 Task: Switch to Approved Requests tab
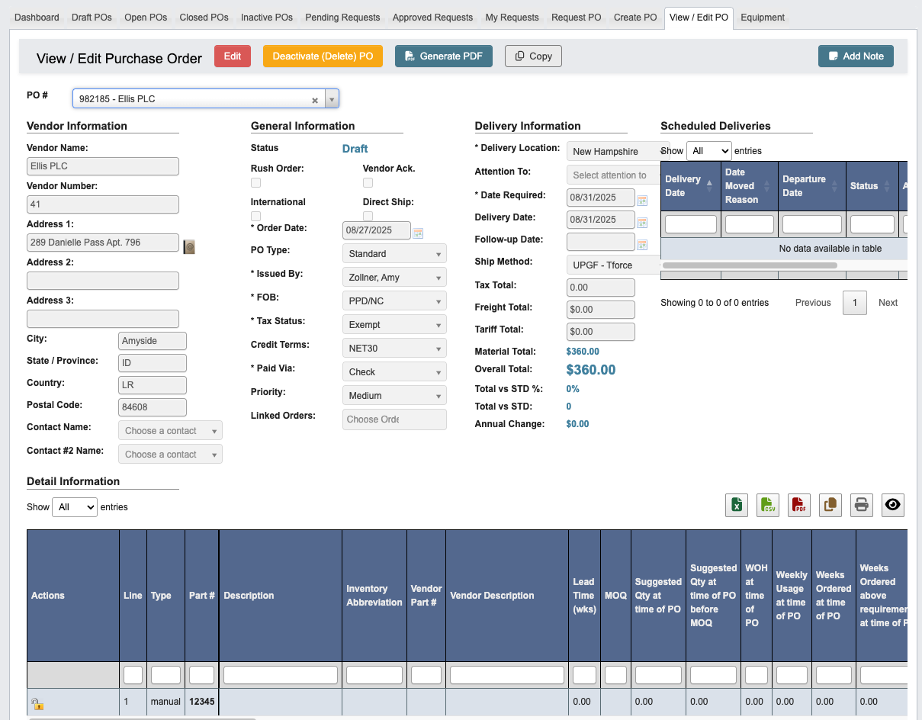432,18
